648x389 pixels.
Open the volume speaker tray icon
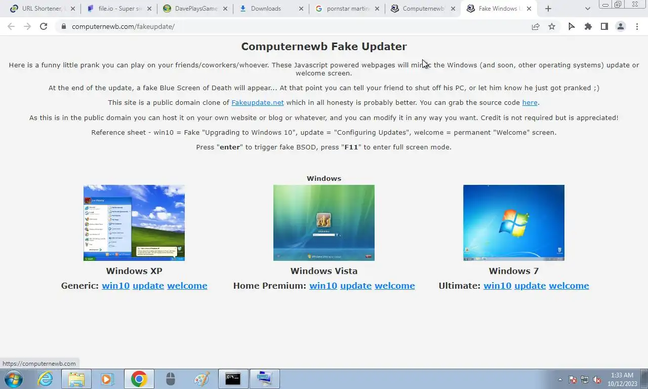coord(597,379)
